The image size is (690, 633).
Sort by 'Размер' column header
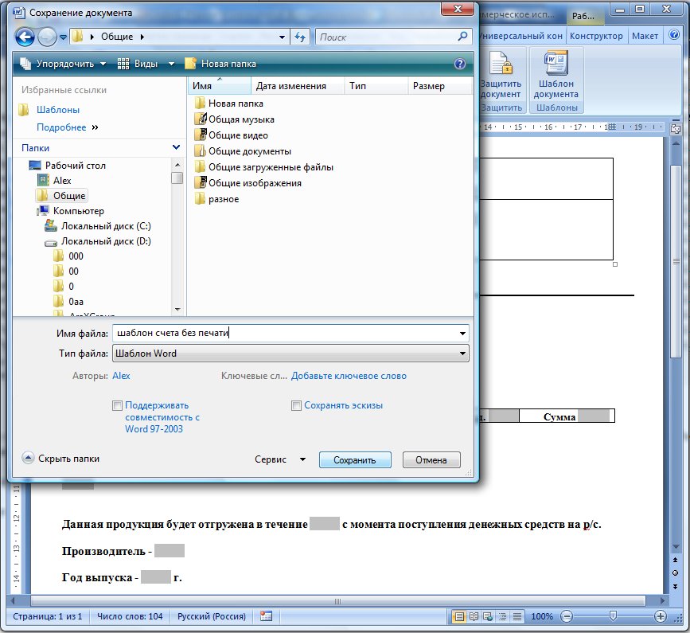440,86
